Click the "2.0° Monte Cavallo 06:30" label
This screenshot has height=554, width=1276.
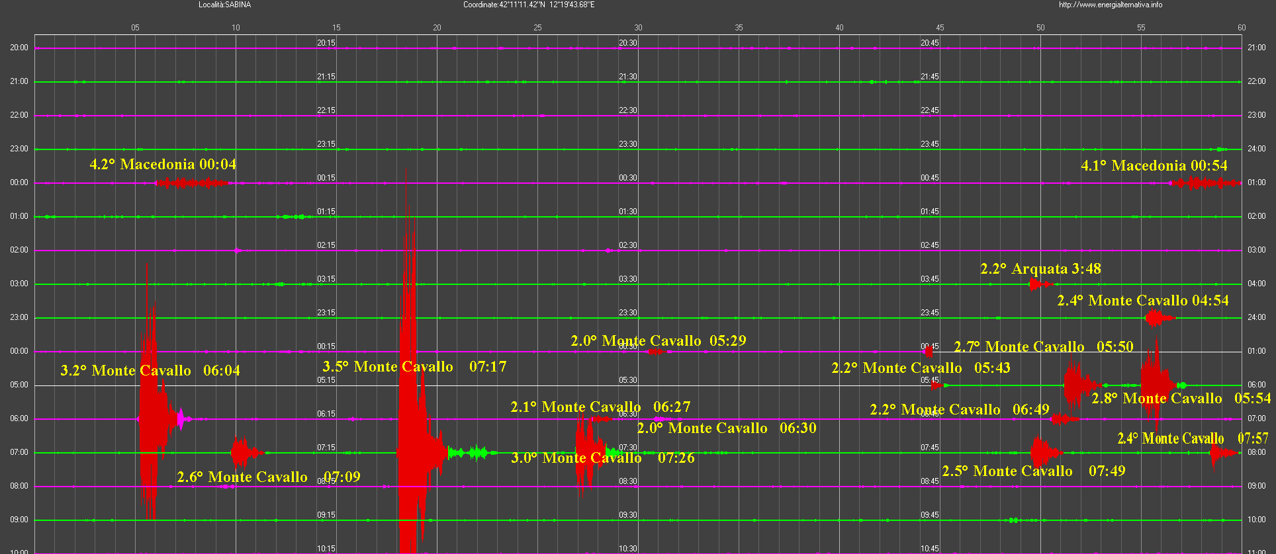tap(727, 428)
